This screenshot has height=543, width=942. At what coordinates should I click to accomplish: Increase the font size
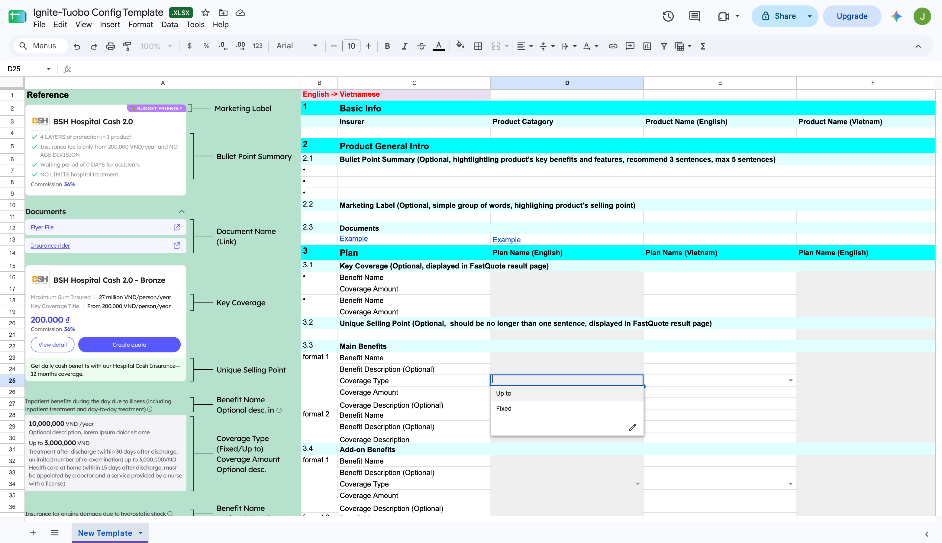point(368,46)
